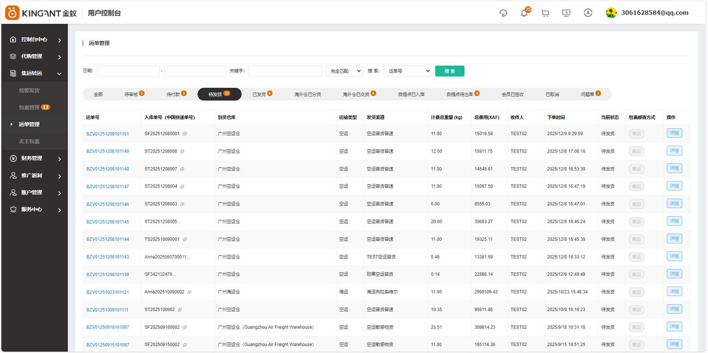708x353 pixels.
Task: Click the KINGANT logo
Action: [40, 13]
